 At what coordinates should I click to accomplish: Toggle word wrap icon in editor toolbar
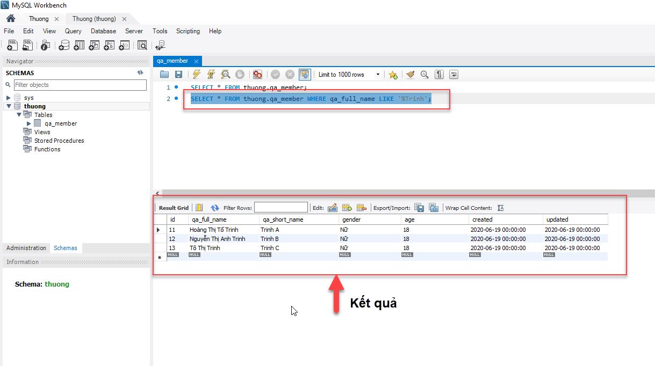coord(454,75)
